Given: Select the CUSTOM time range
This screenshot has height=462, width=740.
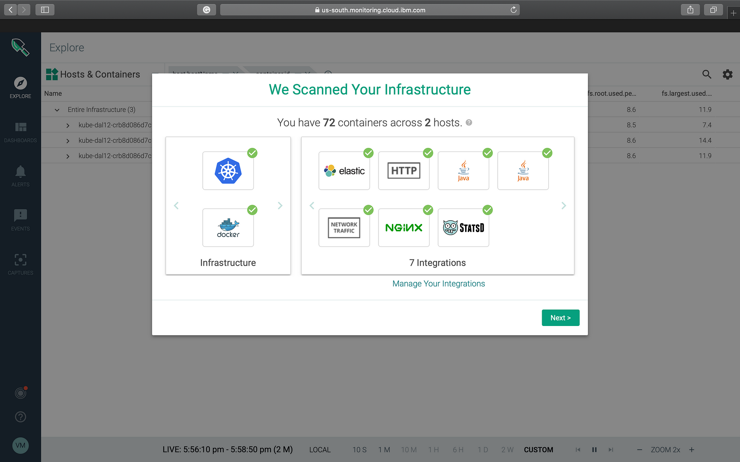Looking at the screenshot, I should [538, 450].
